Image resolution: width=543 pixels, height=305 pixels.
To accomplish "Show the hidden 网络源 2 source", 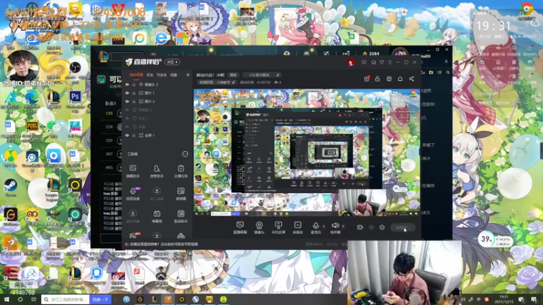I will [x=128, y=110].
